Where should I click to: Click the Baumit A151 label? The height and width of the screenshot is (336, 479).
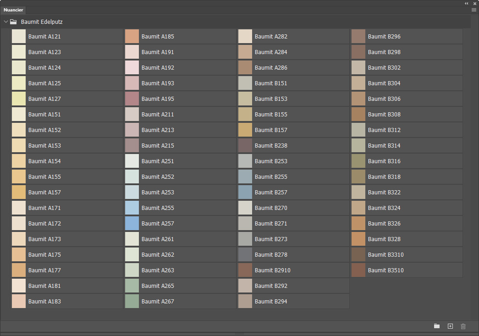(x=44, y=114)
